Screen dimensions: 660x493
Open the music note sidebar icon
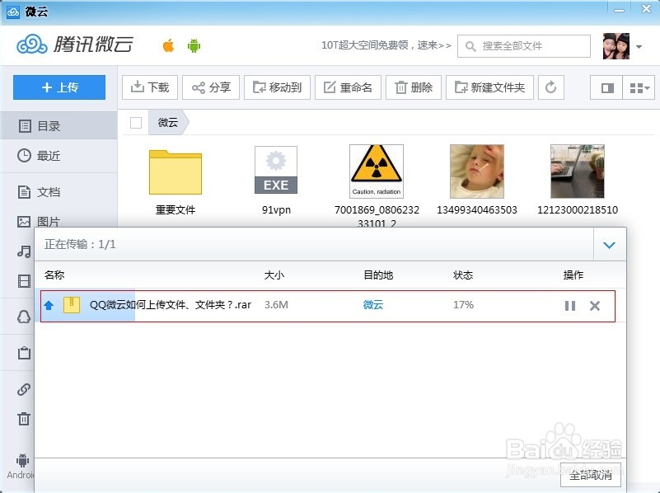click(24, 251)
